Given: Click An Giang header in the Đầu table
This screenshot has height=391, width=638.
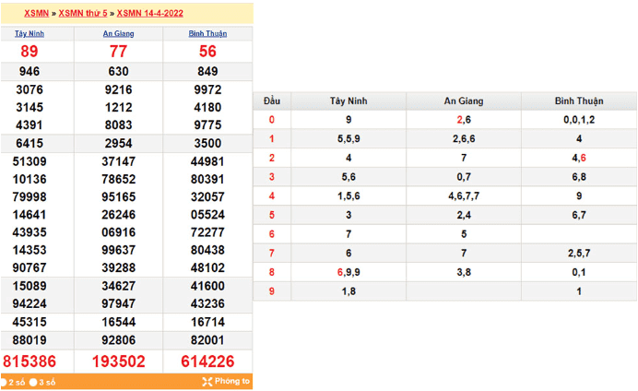Looking at the screenshot, I should pos(463,101).
